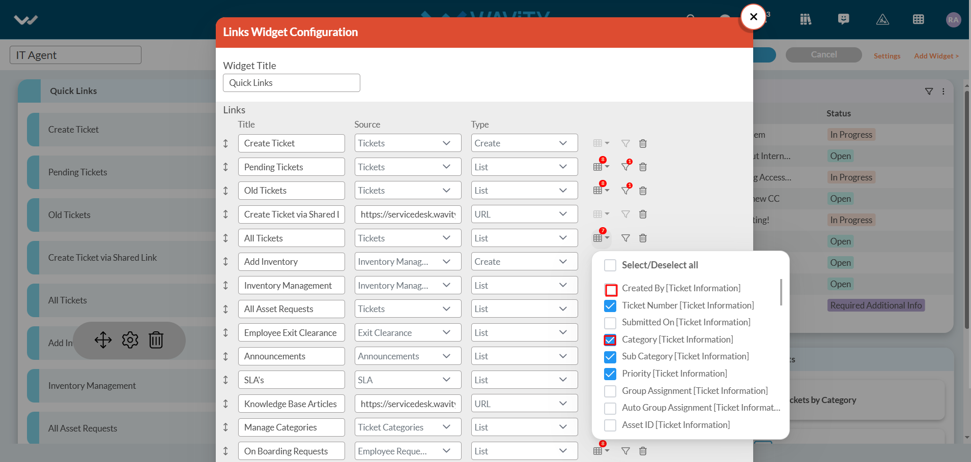The image size is (971, 462).
Task: Edit the Widget Title input field
Action: [291, 83]
